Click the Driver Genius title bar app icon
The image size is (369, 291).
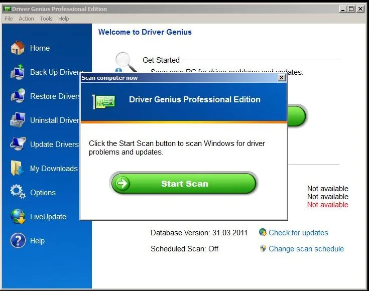(x=7, y=9)
